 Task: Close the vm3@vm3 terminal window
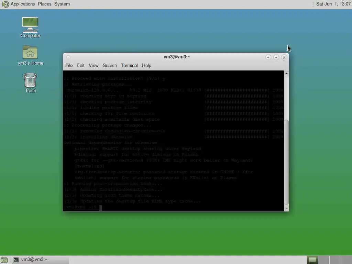click(x=284, y=57)
